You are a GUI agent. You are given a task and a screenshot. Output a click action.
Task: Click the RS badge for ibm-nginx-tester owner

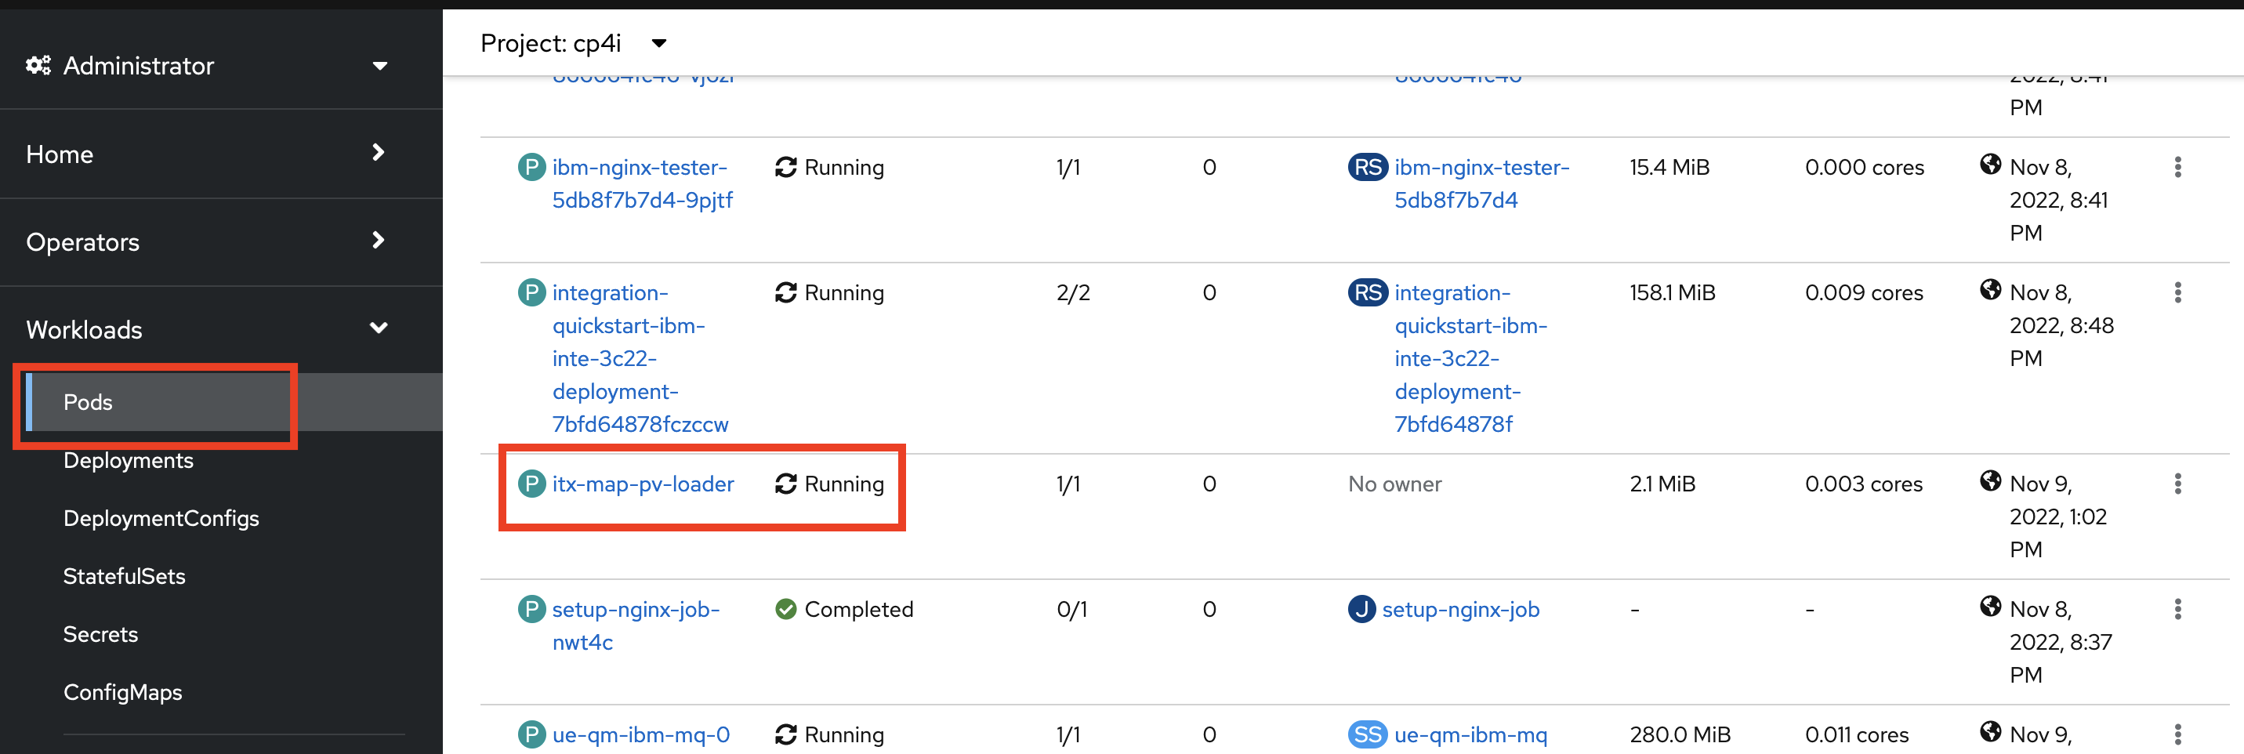[1368, 167]
